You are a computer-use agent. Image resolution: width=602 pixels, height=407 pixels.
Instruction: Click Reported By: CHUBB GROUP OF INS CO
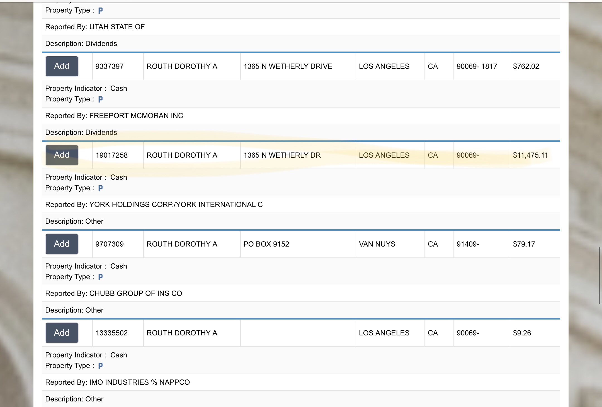point(114,293)
